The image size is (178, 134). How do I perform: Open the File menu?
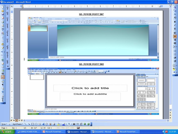point(8,8)
